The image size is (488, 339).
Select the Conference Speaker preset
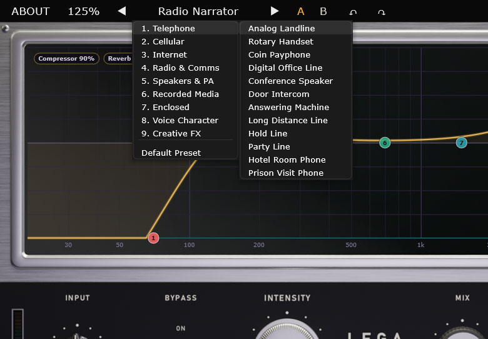click(296, 81)
